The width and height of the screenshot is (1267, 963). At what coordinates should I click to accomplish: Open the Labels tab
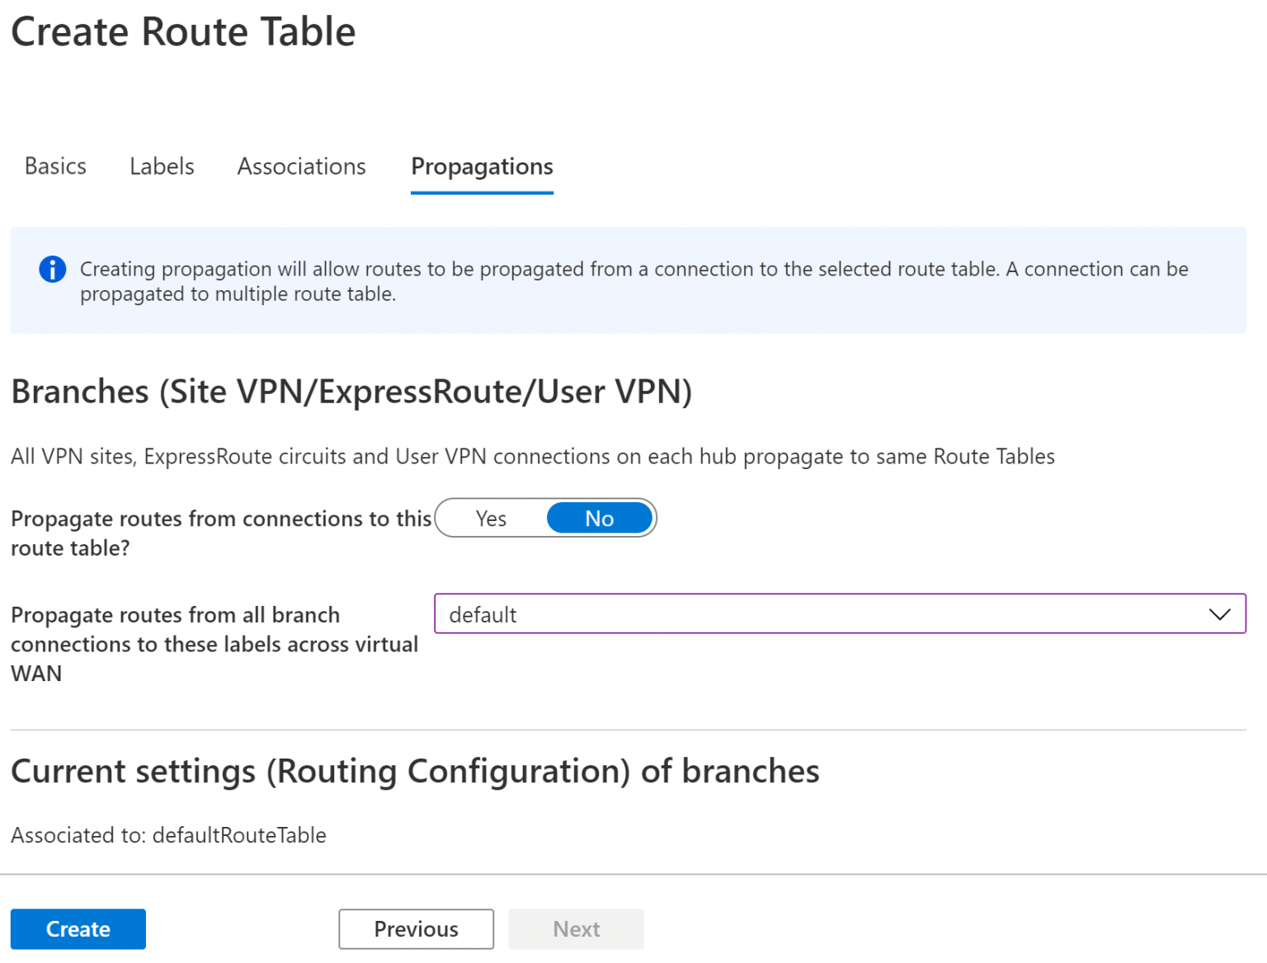pyautogui.click(x=161, y=166)
